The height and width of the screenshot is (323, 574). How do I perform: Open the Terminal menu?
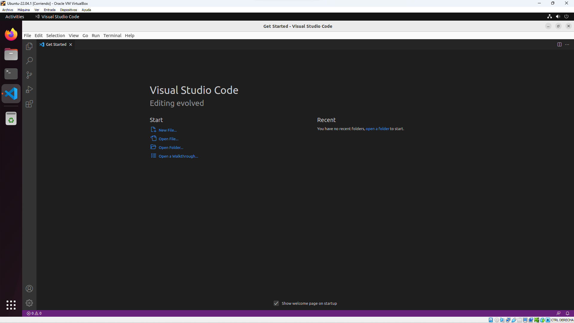(x=112, y=35)
